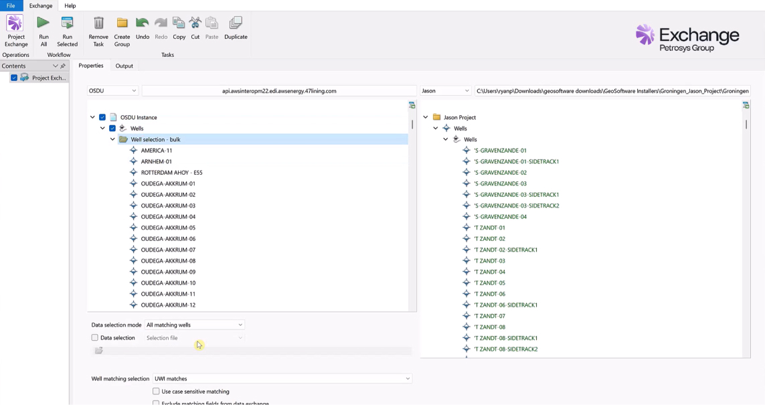Open the File menu

11,5
